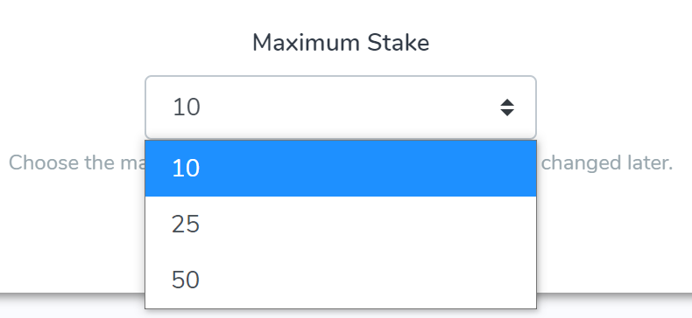Click the double-caret icon beside 10
Screen dimensions: 692x318
507,107
